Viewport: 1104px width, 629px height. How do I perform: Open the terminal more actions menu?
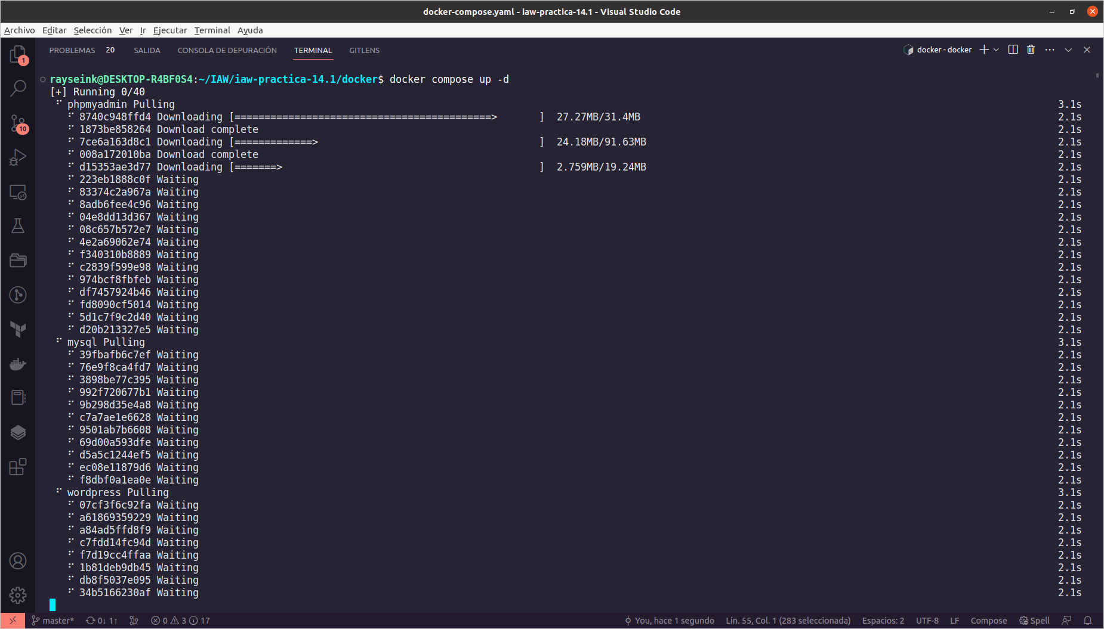click(x=1049, y=49)
